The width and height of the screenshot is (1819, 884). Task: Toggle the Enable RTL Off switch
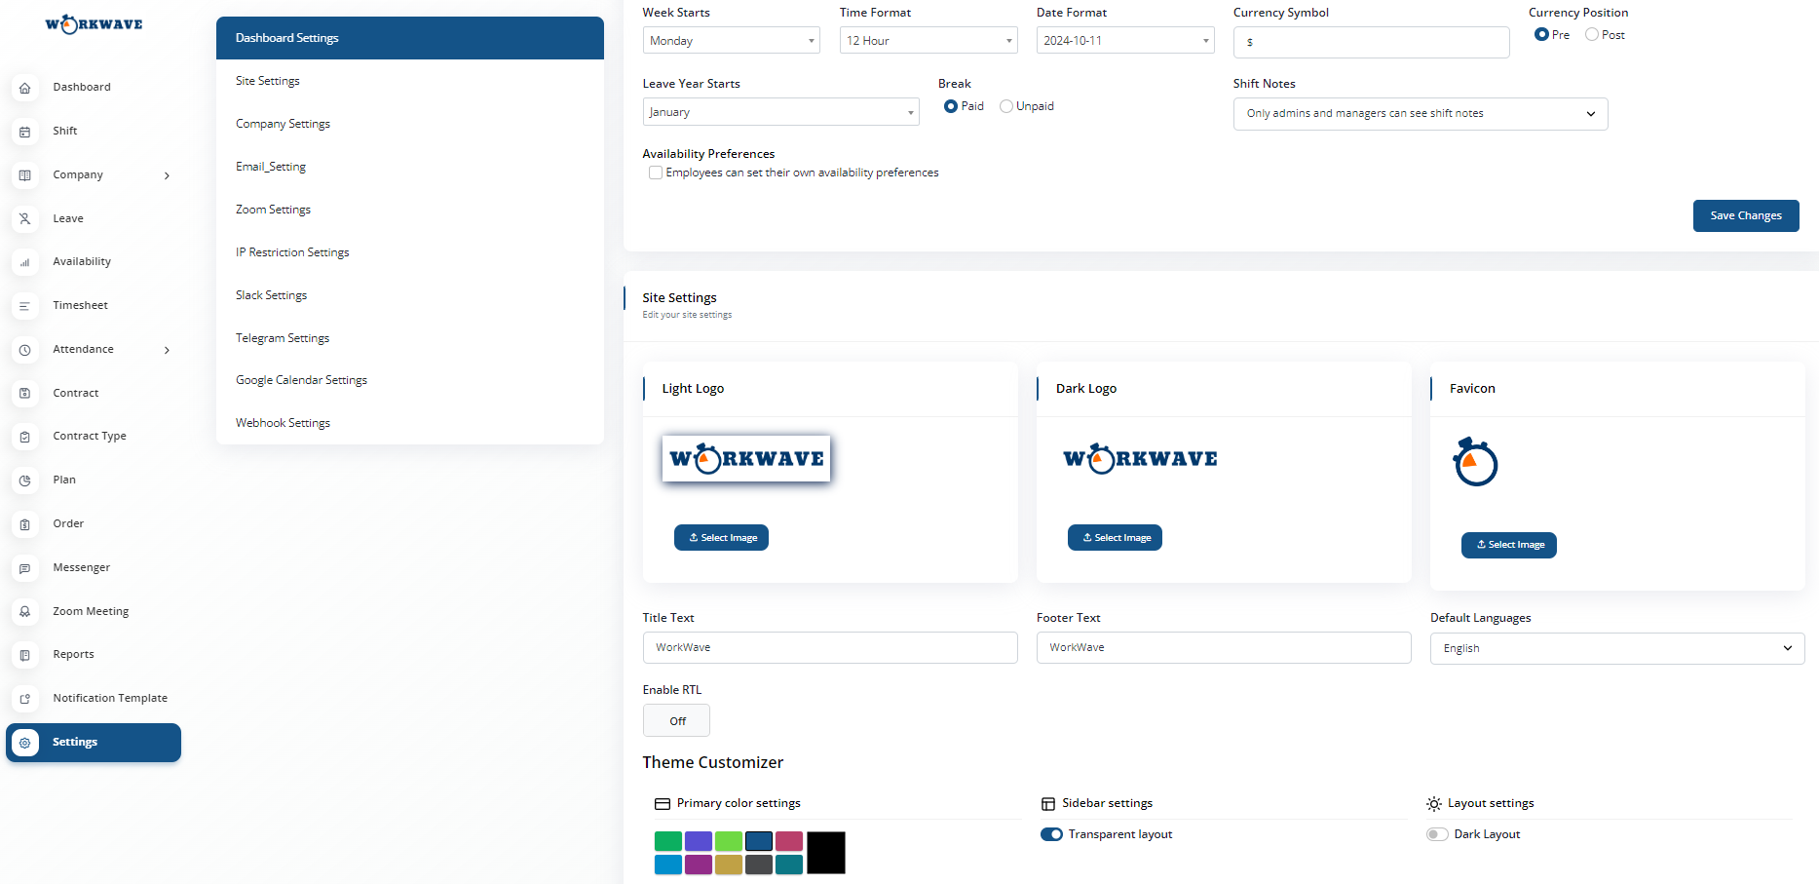[676, 721]
